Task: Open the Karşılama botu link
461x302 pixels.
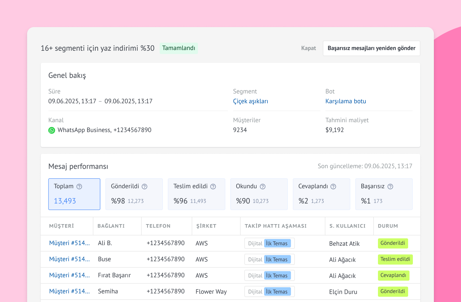Action: [x=345, y=101]
